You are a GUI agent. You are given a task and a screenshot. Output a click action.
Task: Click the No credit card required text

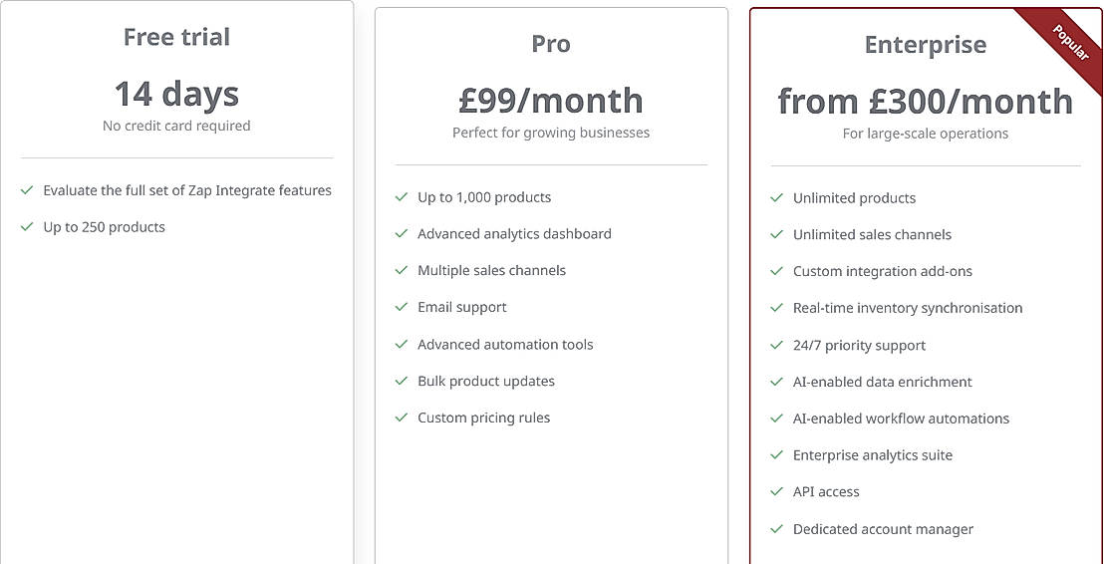(x=176, y=126)
